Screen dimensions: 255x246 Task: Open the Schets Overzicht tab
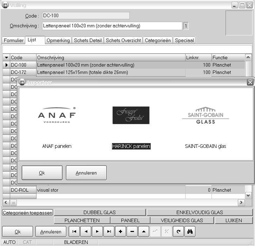[123, 40]
